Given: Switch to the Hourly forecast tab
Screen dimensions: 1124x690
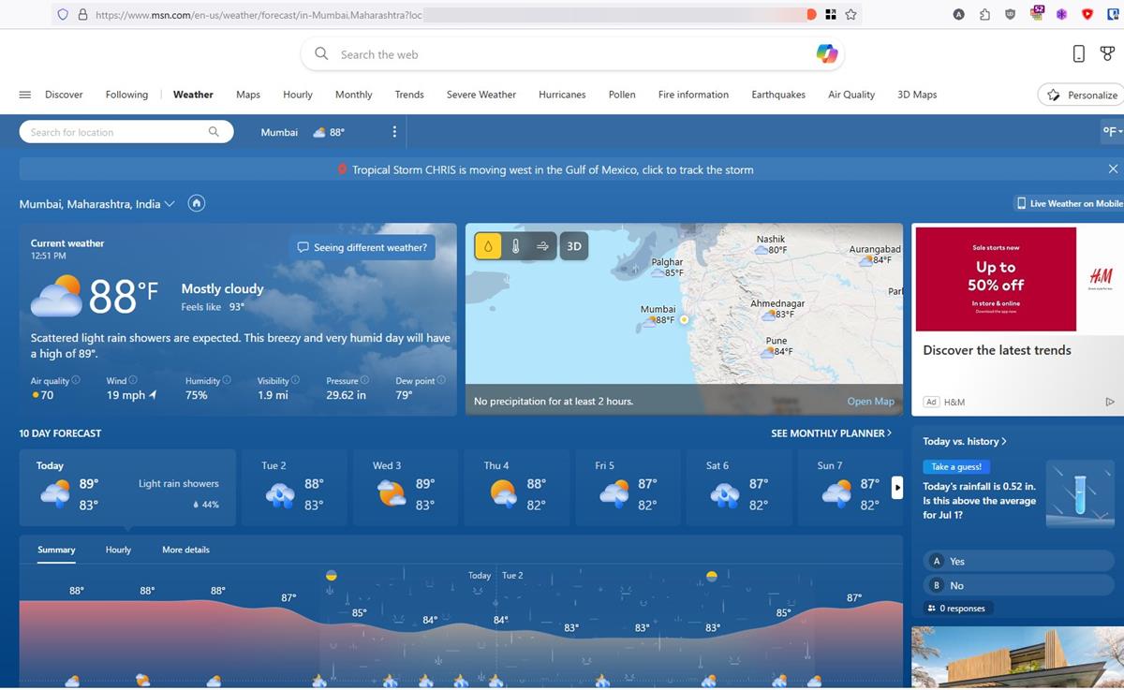Looking at the screenshot, I should point(118,550).
